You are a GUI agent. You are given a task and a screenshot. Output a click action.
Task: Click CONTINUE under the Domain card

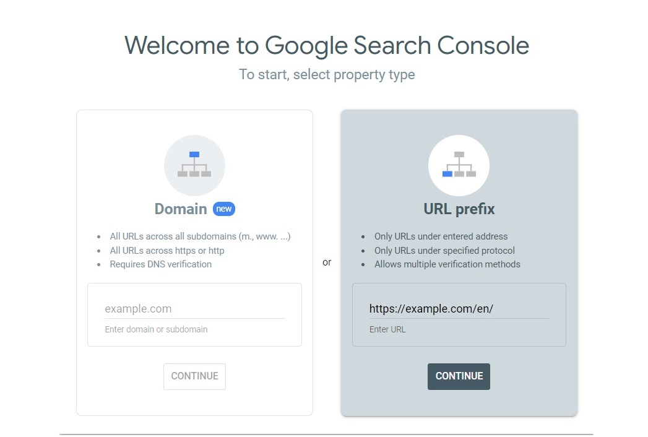pyautogui.click(x=194, y=376)
